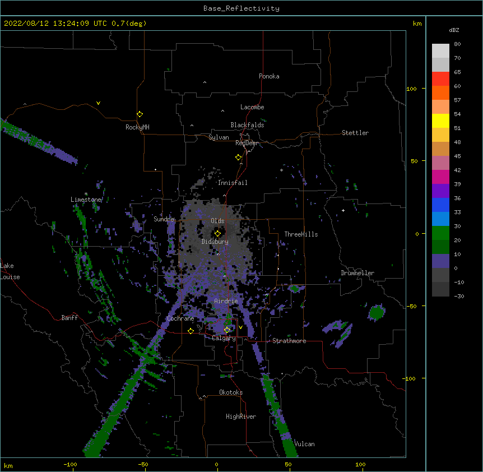Click the Vulcan label
The height and width of the screenshot is (472, 483).
point(305,444)
